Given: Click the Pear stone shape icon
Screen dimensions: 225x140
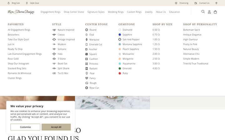Looking at the screenshot, I should 87,73.
